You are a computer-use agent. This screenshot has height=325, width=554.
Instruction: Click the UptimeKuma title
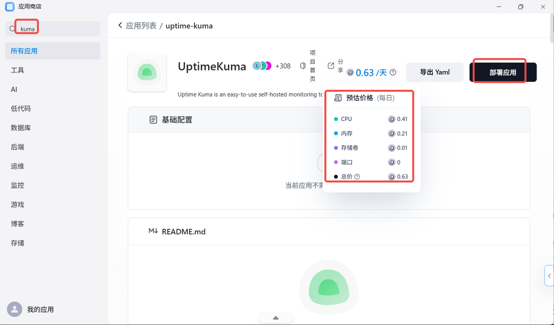[212, 66]
